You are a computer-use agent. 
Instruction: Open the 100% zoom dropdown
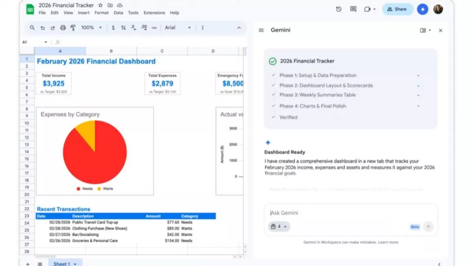91,28
